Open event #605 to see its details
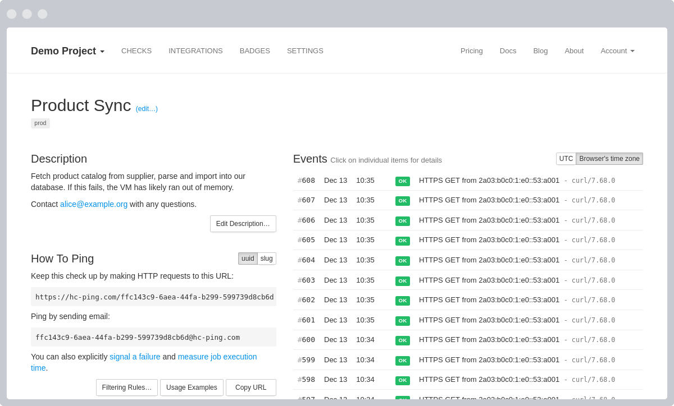The image size is (674, 406). [x=306, y=241]
